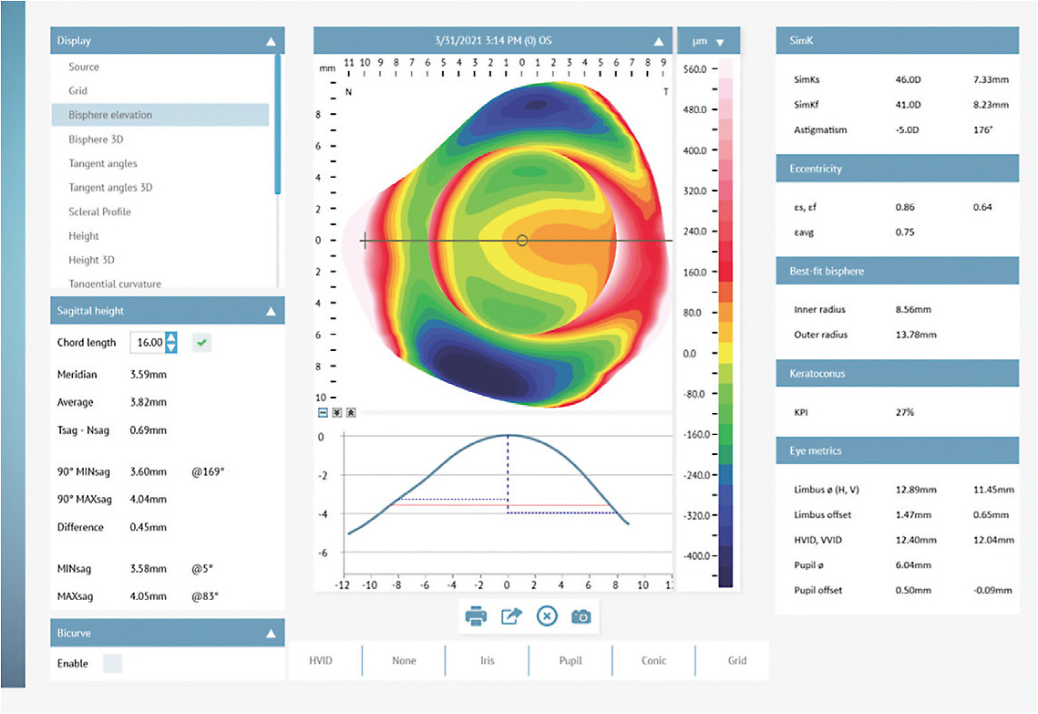This screenshot has height=714, width=1038.
Task: Export the exam using the share icon
Action: coord(510,616)
